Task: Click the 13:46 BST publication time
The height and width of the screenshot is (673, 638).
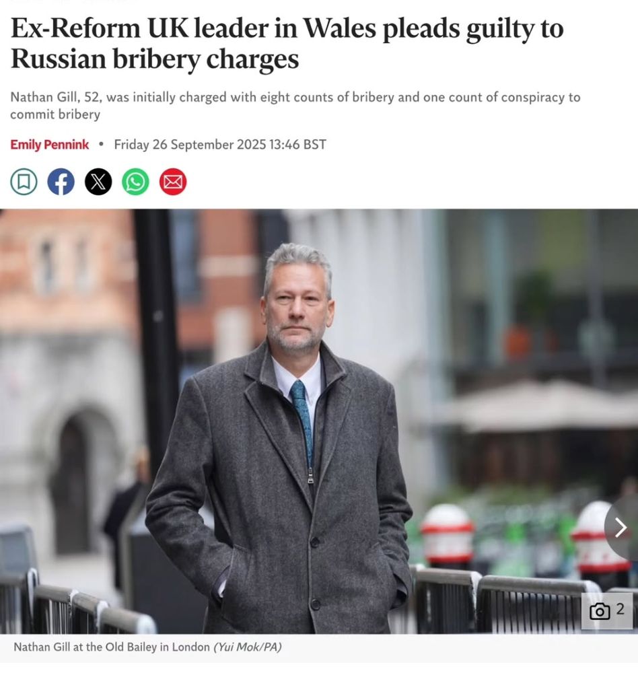Action: [298, 145]
